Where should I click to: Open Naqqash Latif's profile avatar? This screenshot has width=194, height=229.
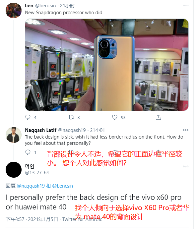(x=14, y=135)
